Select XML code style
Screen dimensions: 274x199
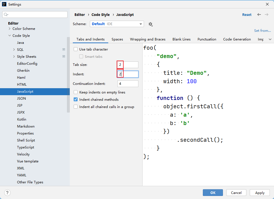point(21,168)
